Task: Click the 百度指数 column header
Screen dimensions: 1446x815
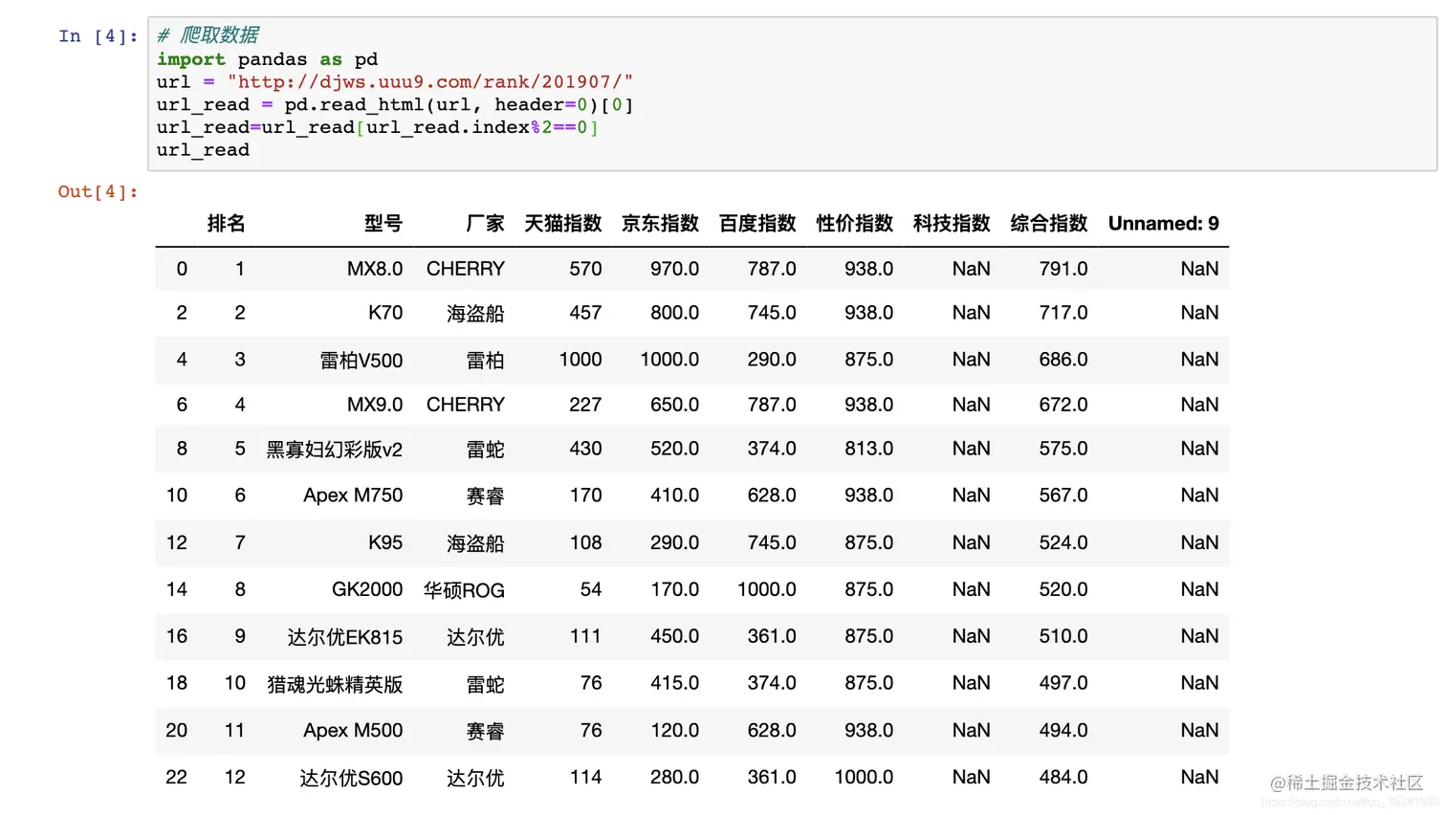Action: 757,224
